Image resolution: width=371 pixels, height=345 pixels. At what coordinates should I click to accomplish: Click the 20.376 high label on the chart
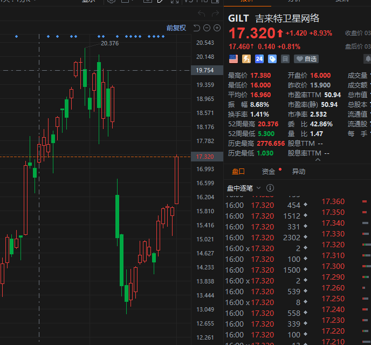point(110,43)
